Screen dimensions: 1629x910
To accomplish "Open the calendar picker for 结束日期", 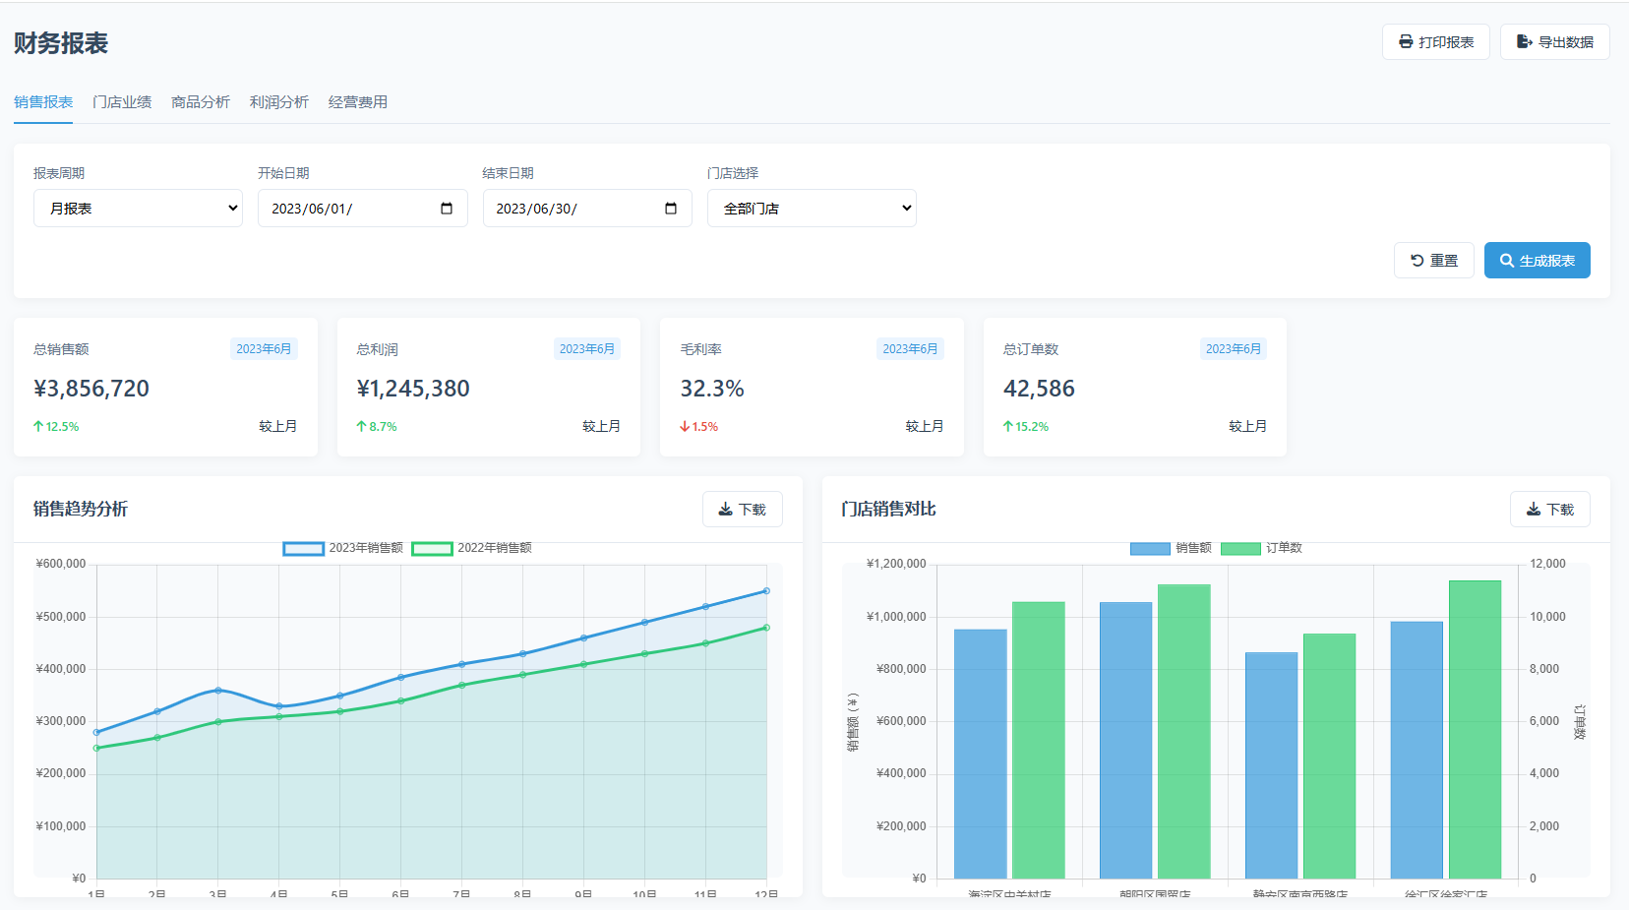I will click(671, 209).
